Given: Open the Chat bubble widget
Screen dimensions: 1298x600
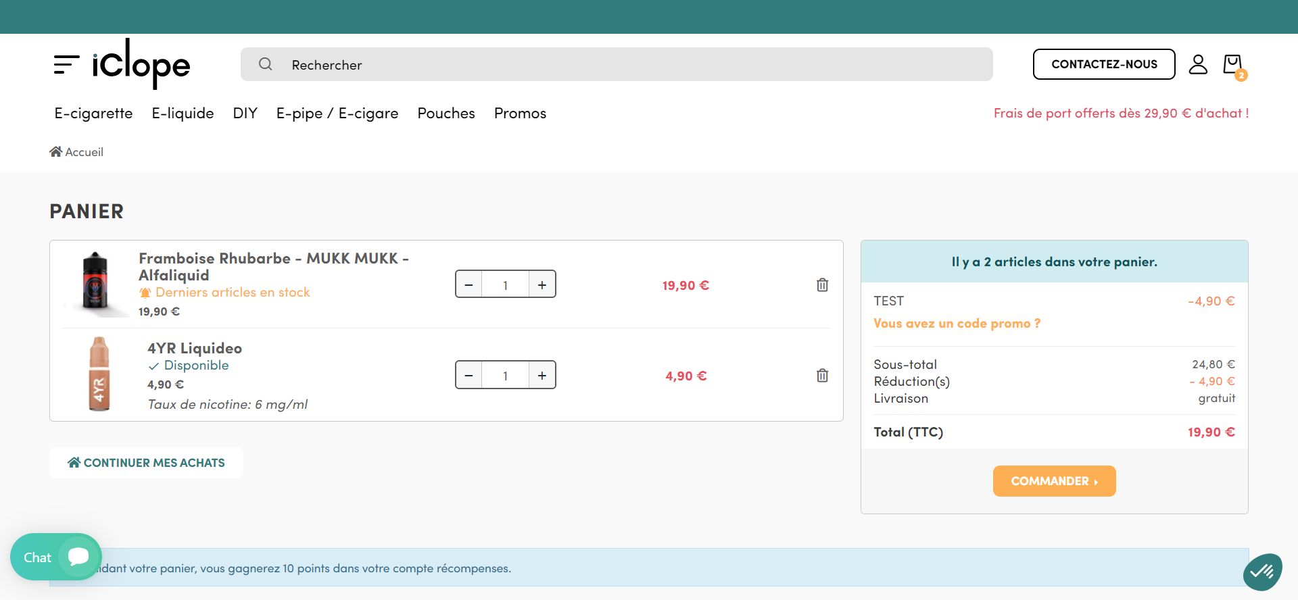Looking at the screenshot, I should [55, 557].
